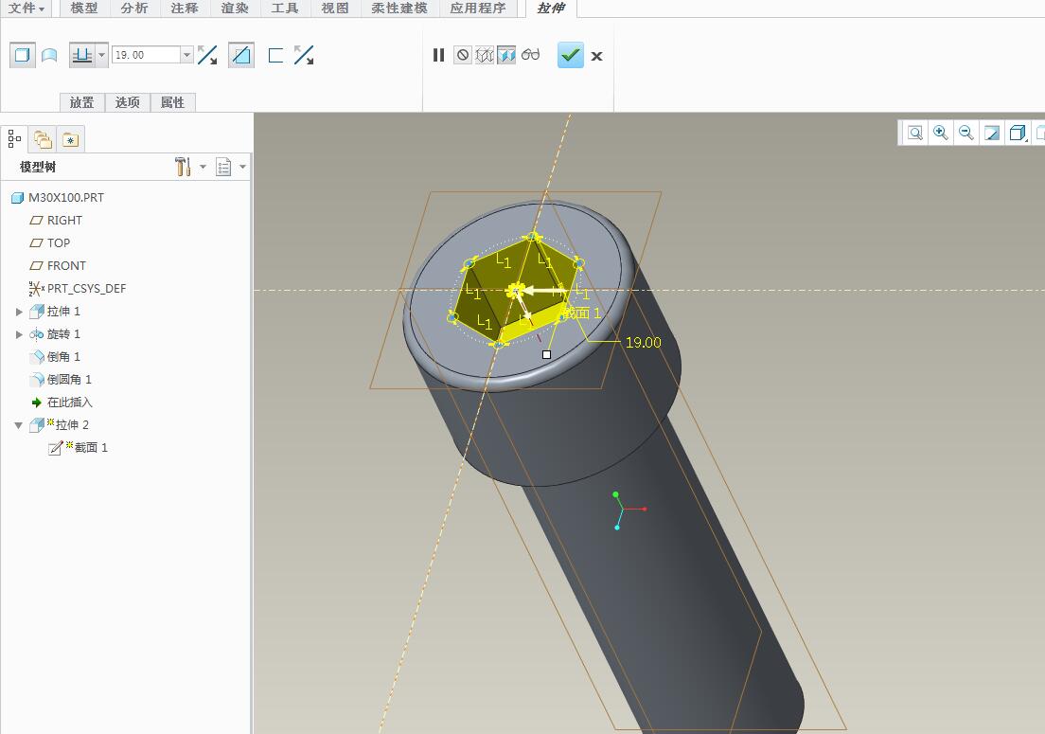1045x734 pixels.
Task: Select TOP datum plane in tree
Action: [x=50, y=242]
